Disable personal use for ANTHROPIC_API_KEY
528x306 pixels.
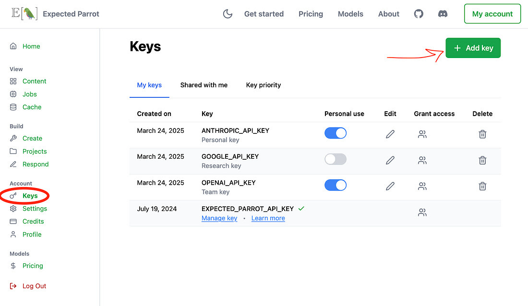coord(336,133)
